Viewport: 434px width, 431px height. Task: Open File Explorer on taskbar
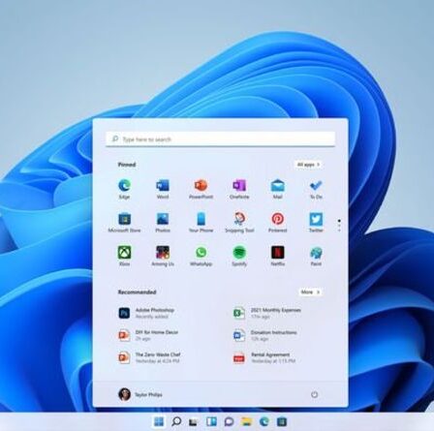246,421
